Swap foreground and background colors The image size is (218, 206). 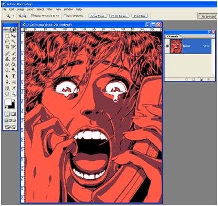(14, 100)
